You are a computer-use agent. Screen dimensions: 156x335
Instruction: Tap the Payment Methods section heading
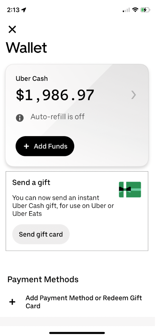click(43, 279)
